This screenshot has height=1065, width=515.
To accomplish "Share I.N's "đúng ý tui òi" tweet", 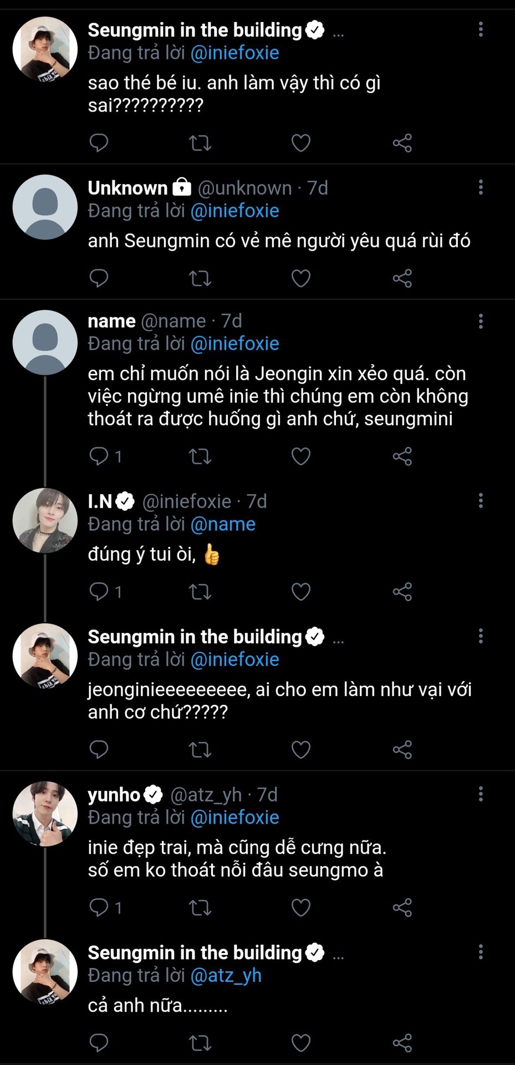I will [402, 592].
